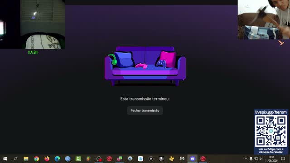
Task: Open Firefox from the taskbar
Action: [x=47, y=159]
